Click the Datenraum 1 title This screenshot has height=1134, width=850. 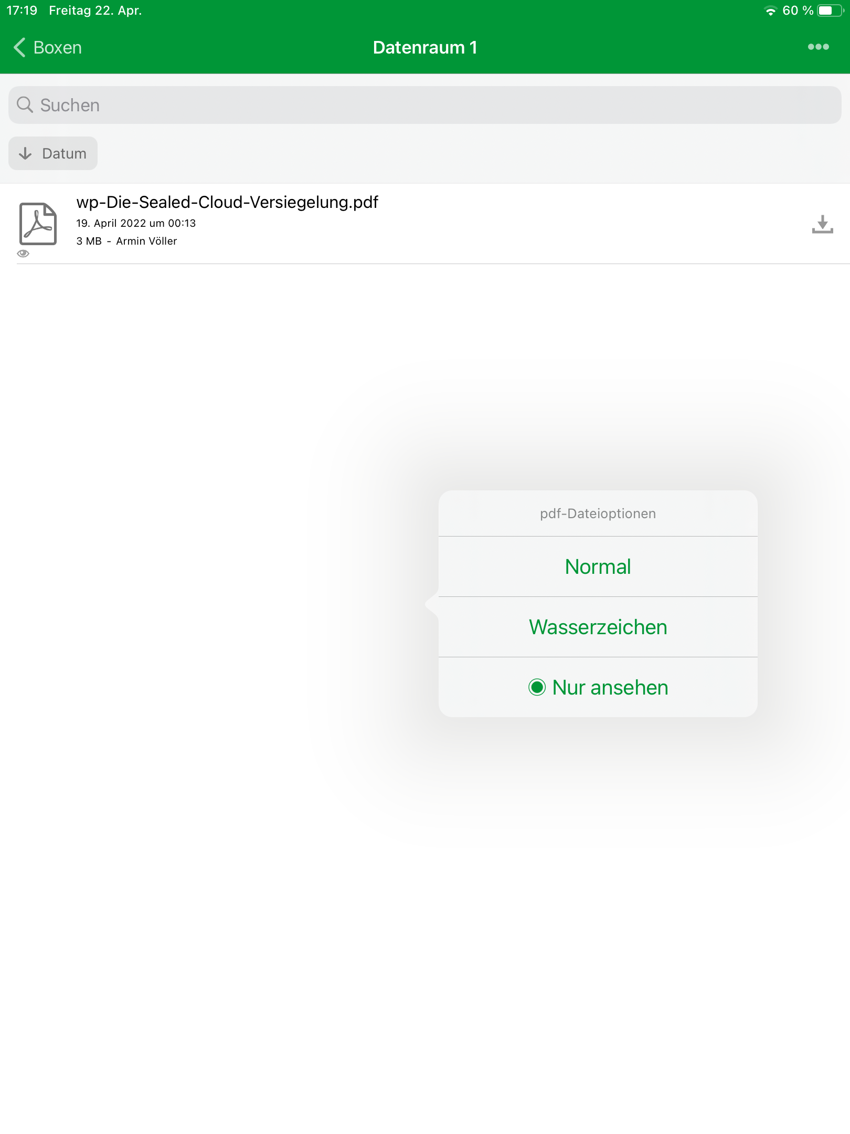tap(425, 47)
